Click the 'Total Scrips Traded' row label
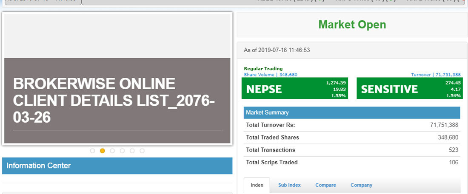468x194 pixels. click(x=271, y=163)
